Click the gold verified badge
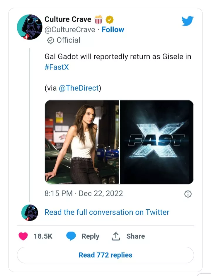This screenshot has height=276, width=211. (x=110, y=20)
